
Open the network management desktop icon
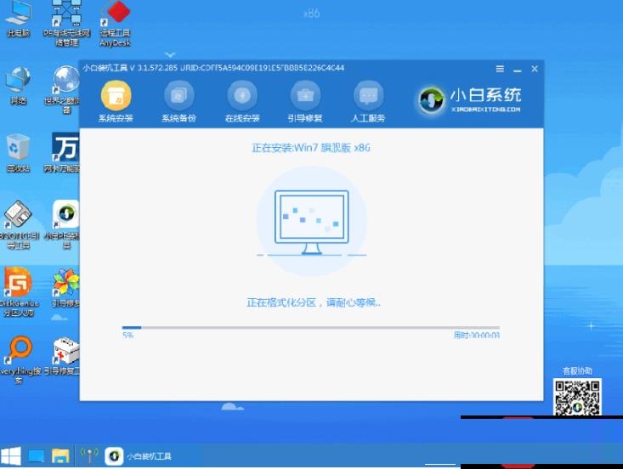(x=66, y=24)
